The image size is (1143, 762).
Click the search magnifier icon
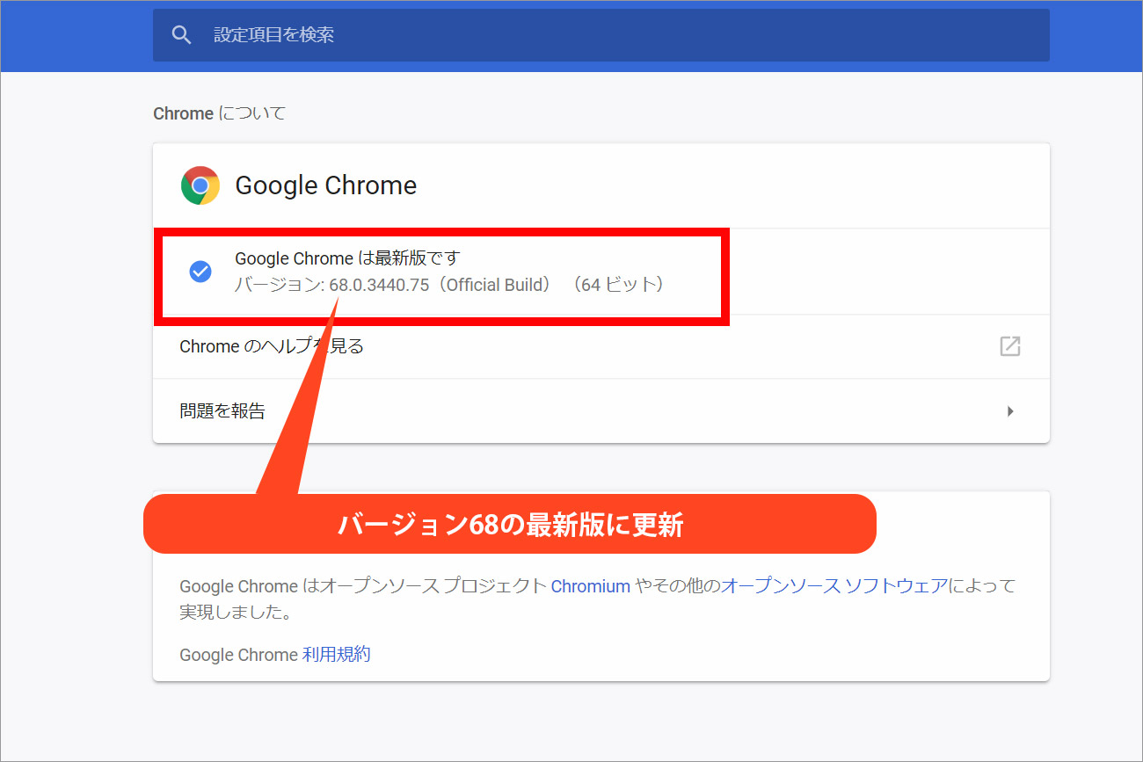click(x=181, y=35)
